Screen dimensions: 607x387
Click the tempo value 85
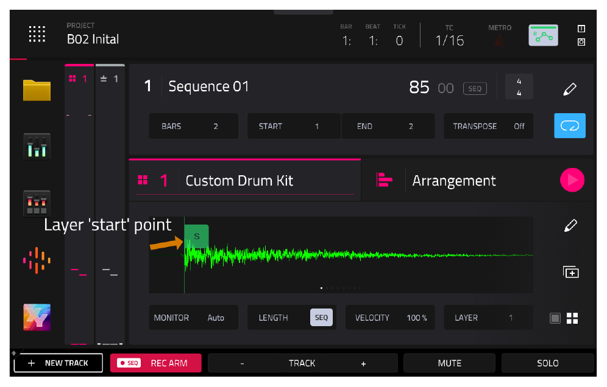(x=419, y=88)
